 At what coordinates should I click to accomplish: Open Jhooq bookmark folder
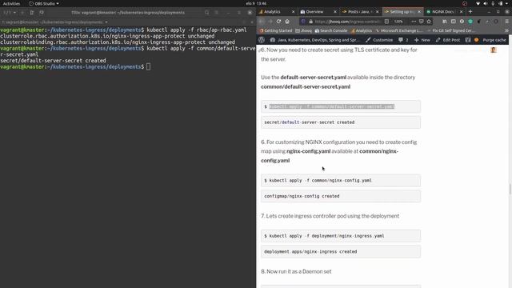click(303, 30)
